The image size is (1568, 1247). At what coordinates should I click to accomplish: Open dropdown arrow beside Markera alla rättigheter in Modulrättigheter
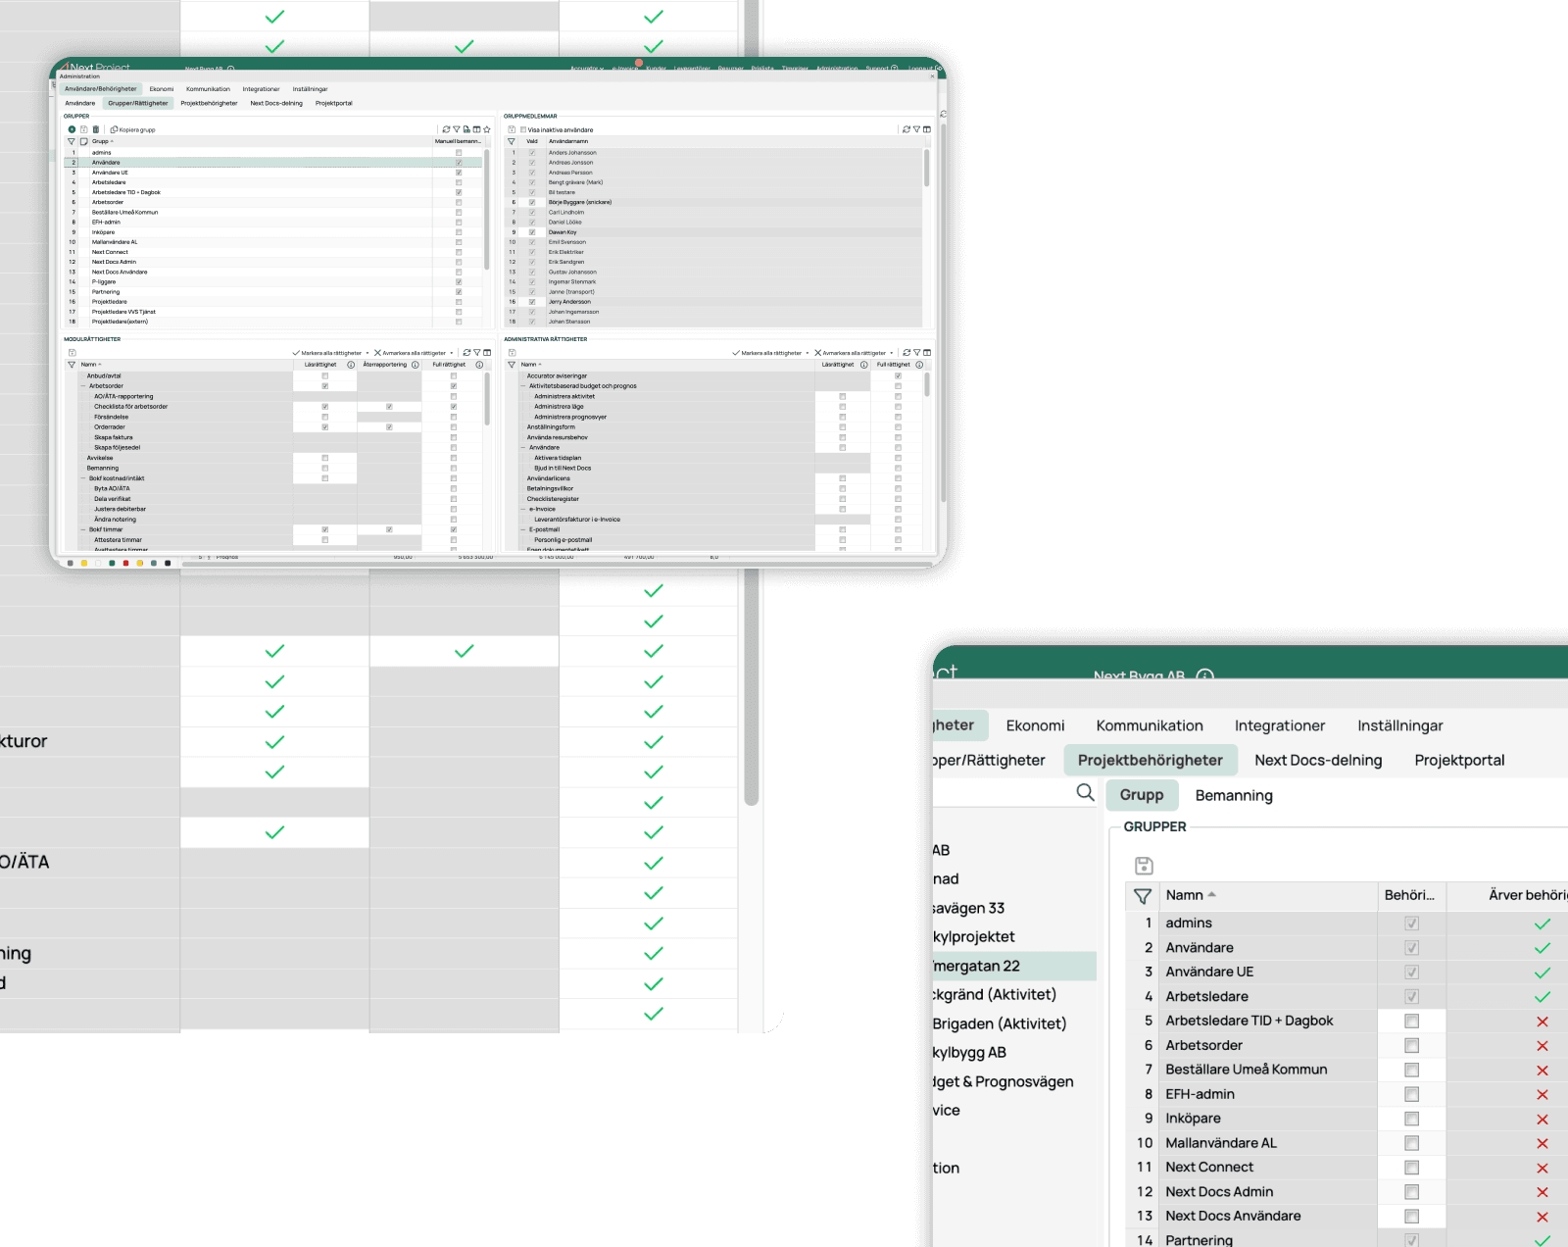367,353
